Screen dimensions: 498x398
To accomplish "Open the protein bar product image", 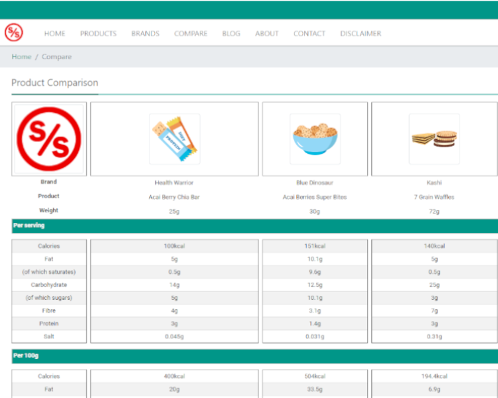I will tap(175, 139).
